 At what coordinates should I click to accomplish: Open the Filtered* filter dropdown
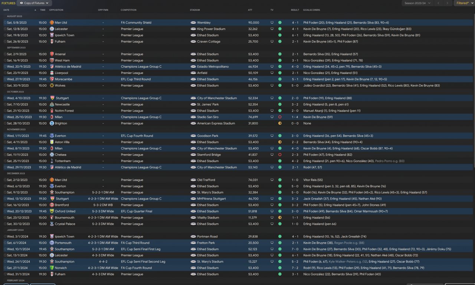tap(464, 3)
